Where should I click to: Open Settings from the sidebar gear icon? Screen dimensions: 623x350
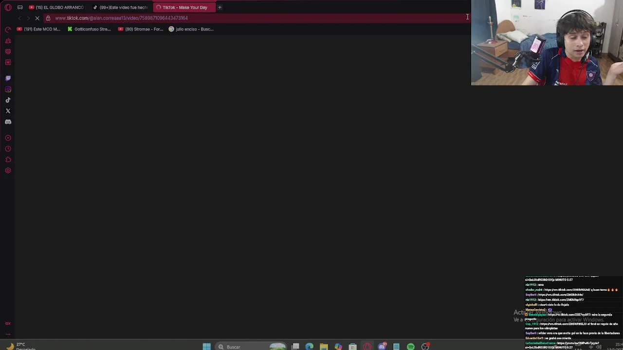click(x=8, y=171)
